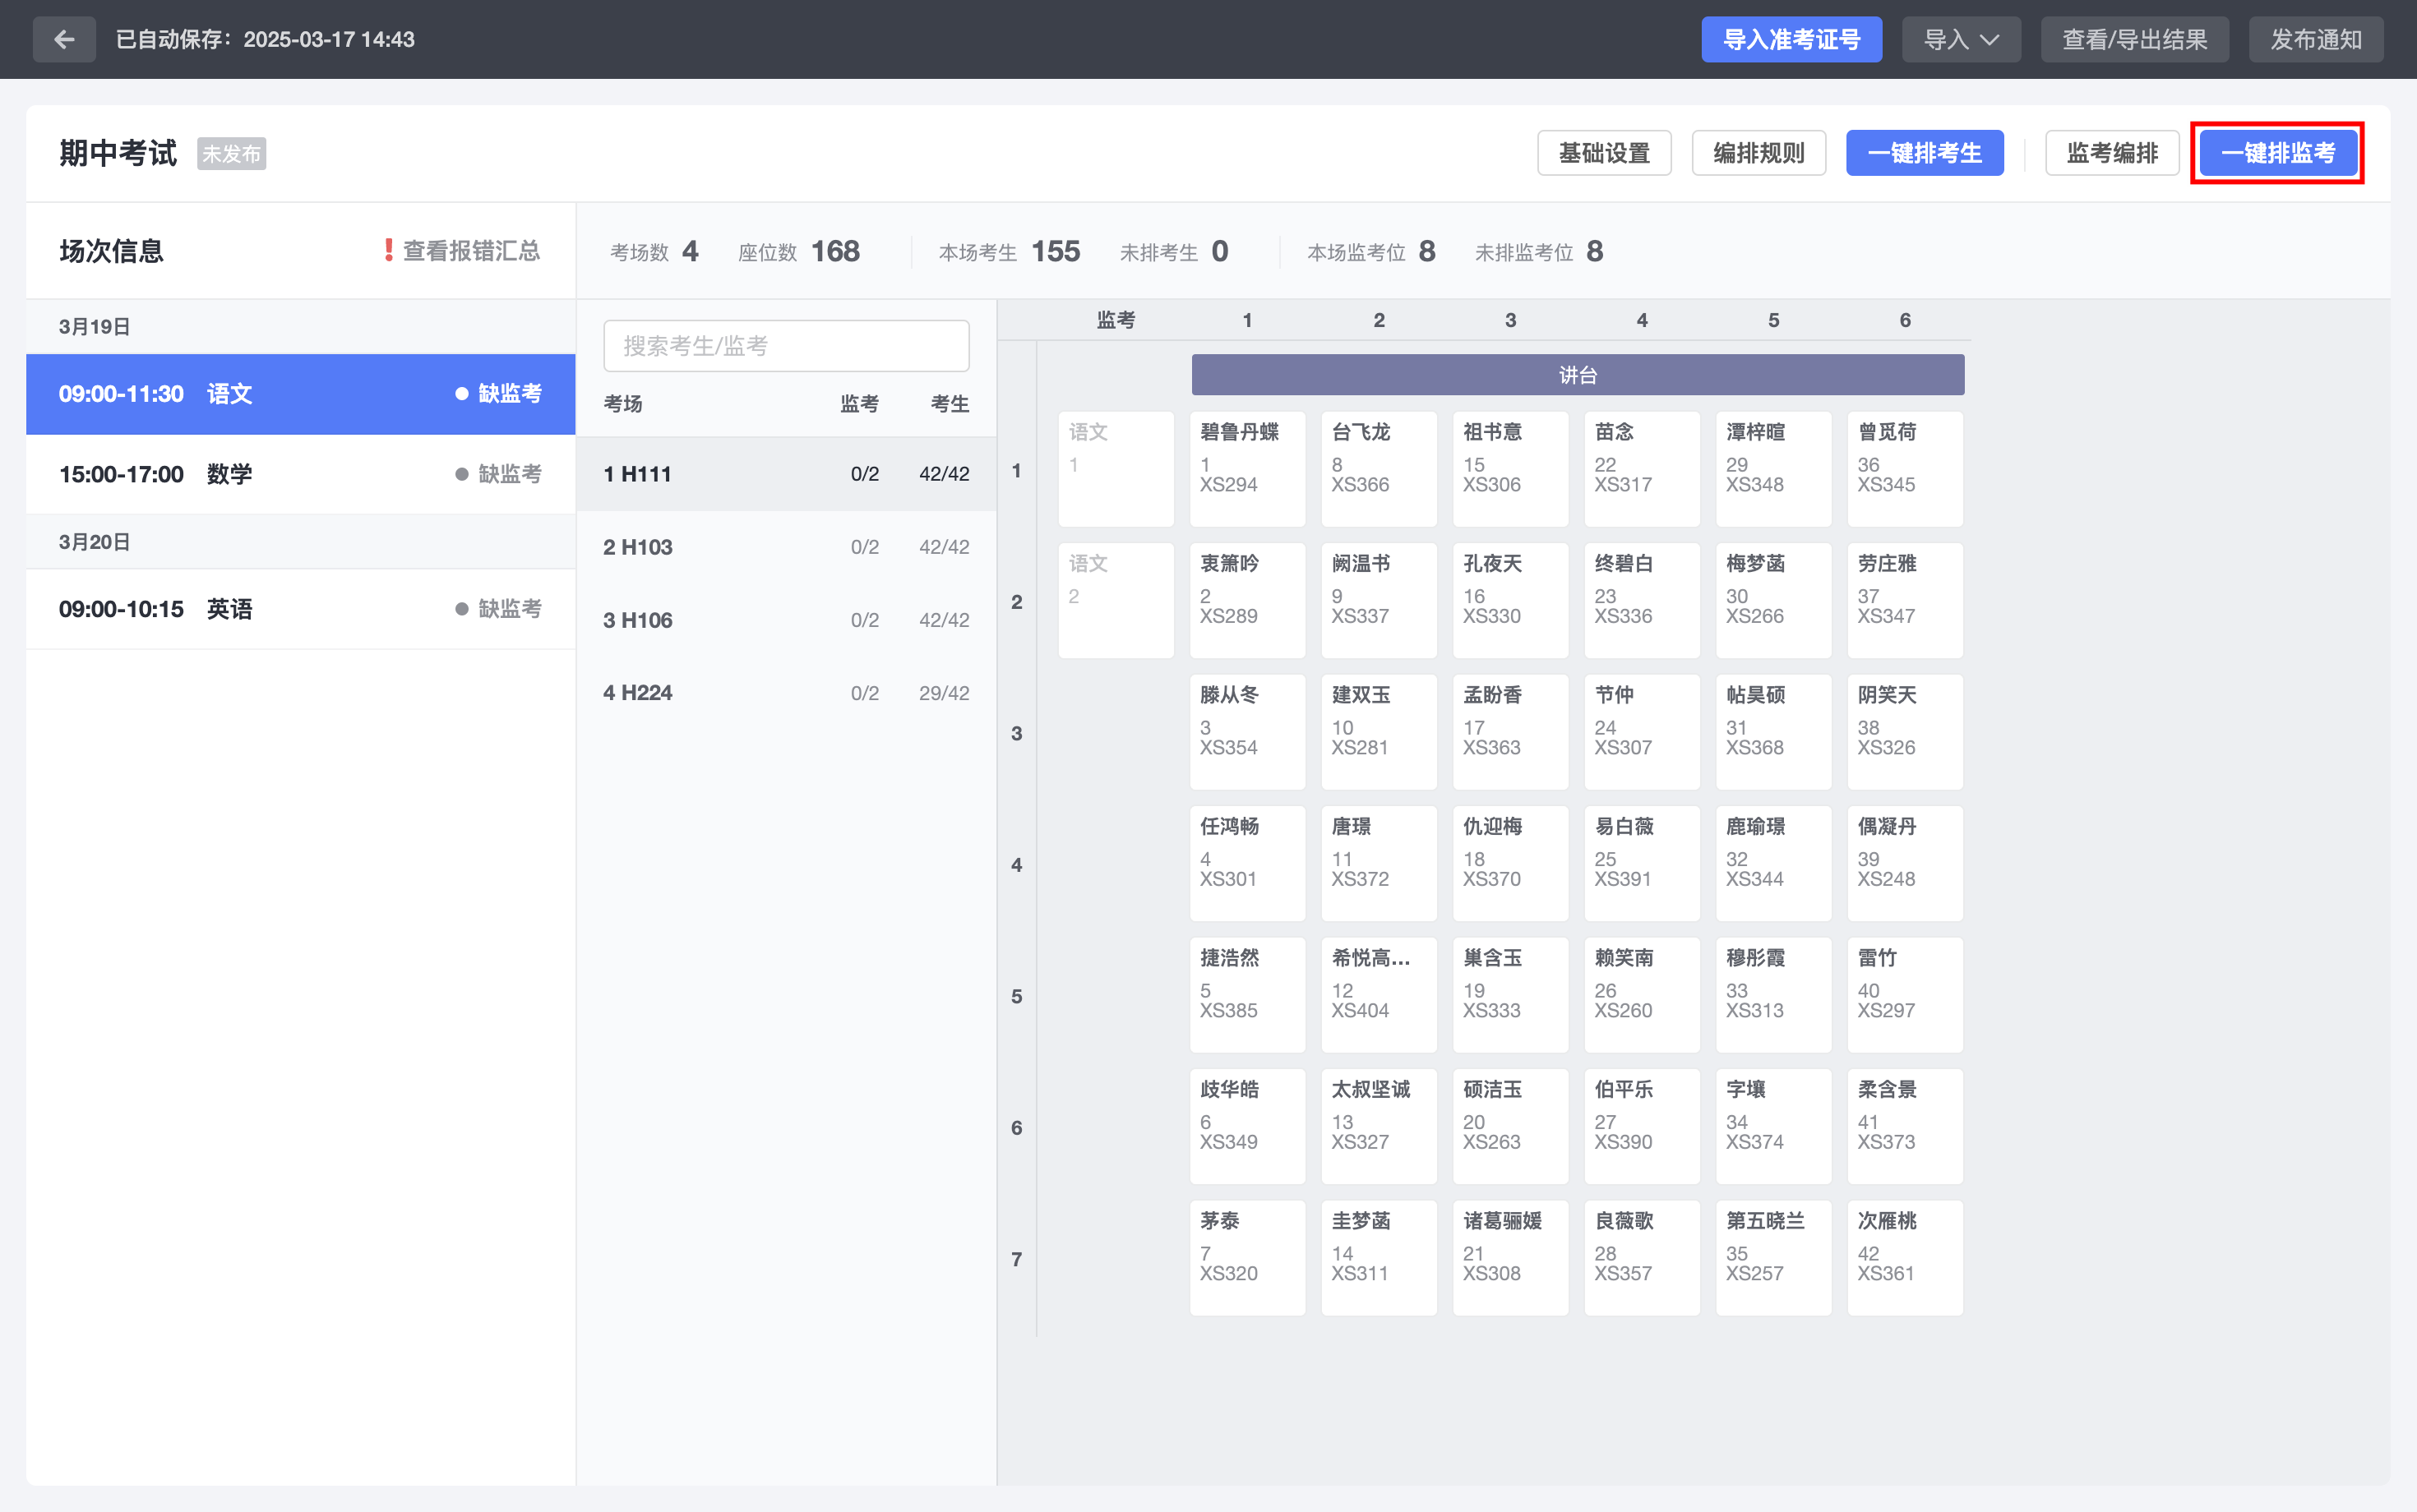Select student seat 孔夜天 XS330
Screen dimensions: 2417x1512
point(1511,600)
